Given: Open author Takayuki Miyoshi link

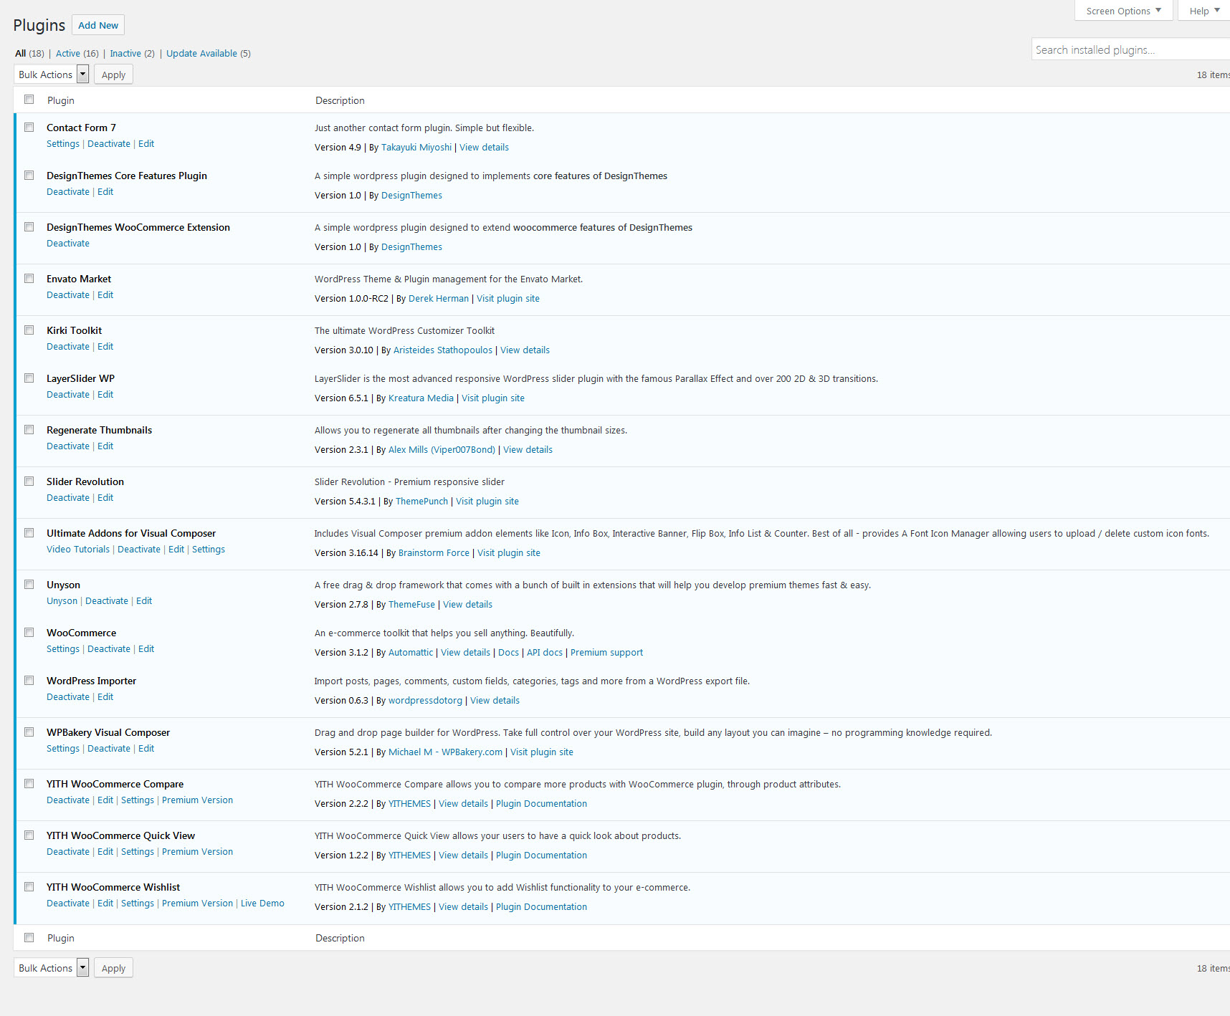Looking at the screenshot, I should 416,148.
